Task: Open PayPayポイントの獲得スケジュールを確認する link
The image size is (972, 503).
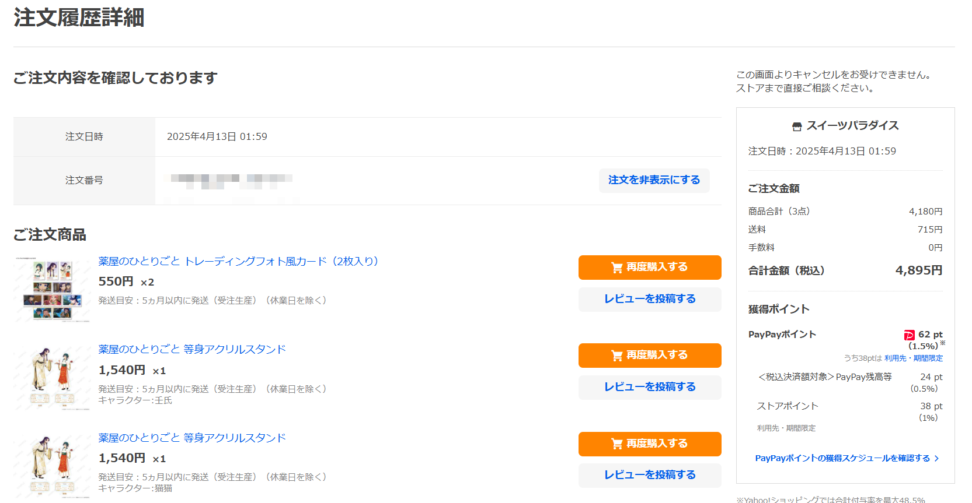Action: tap(842, 458)
